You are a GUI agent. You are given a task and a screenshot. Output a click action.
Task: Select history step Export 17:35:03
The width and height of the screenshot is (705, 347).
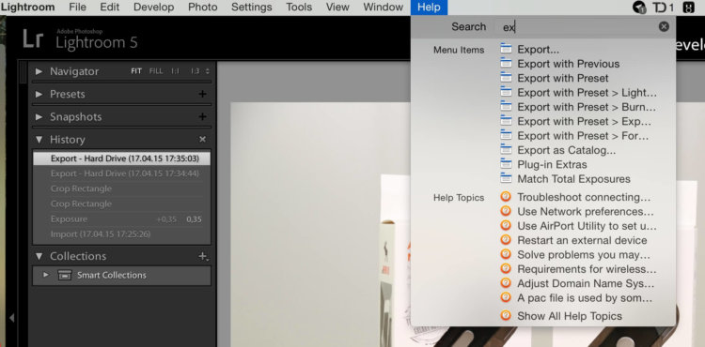coord(122,158)
